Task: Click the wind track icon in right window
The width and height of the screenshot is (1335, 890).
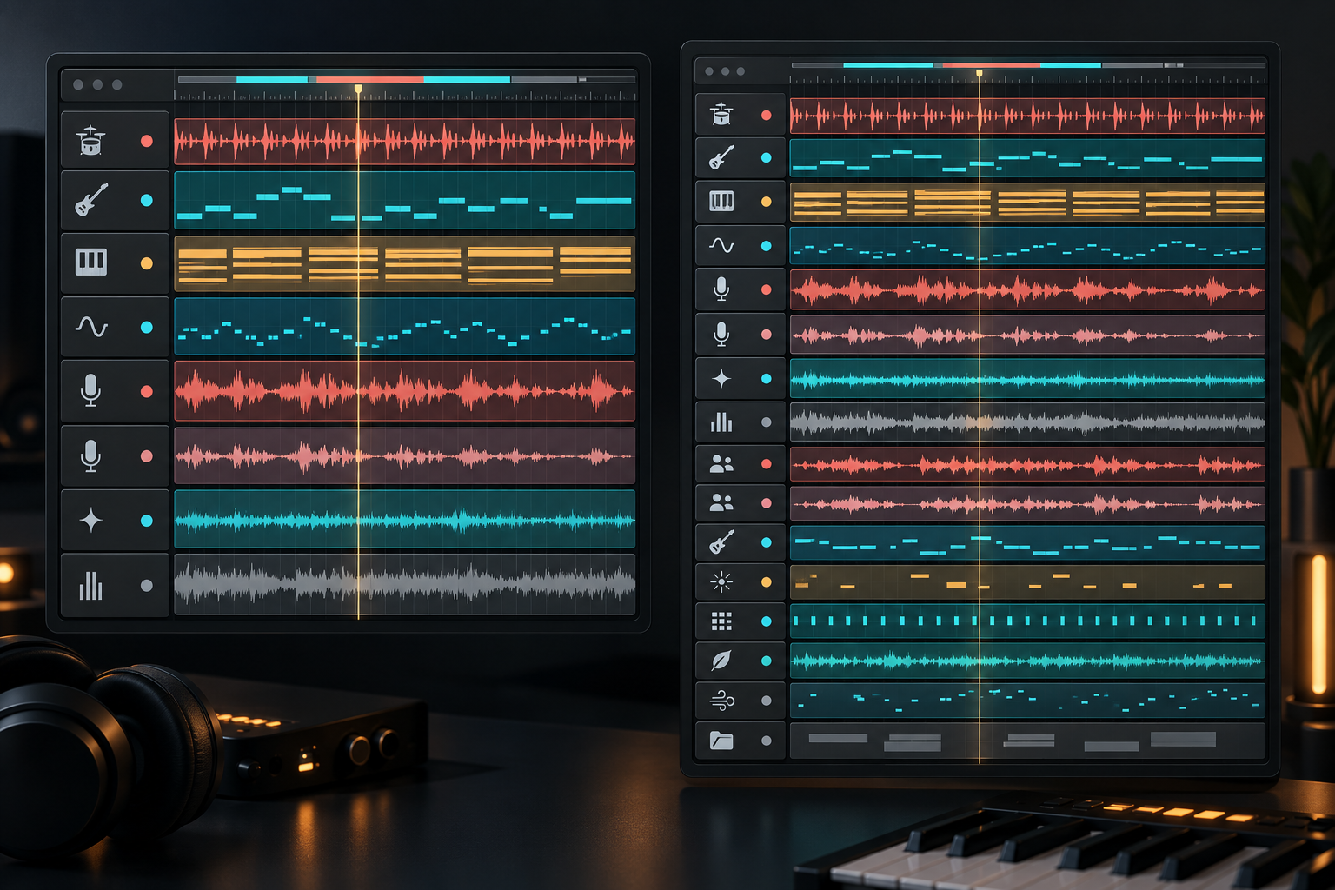Action: (x=721, y=700)
